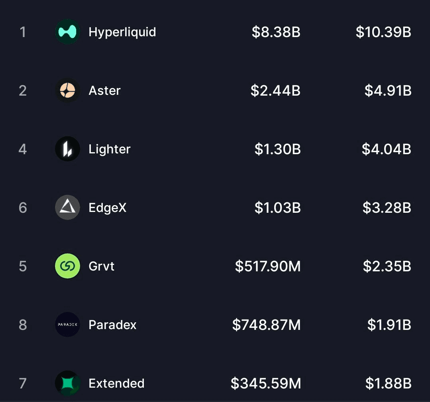
Task: Open the Aster exchange name link
Action: pos(104,90)
